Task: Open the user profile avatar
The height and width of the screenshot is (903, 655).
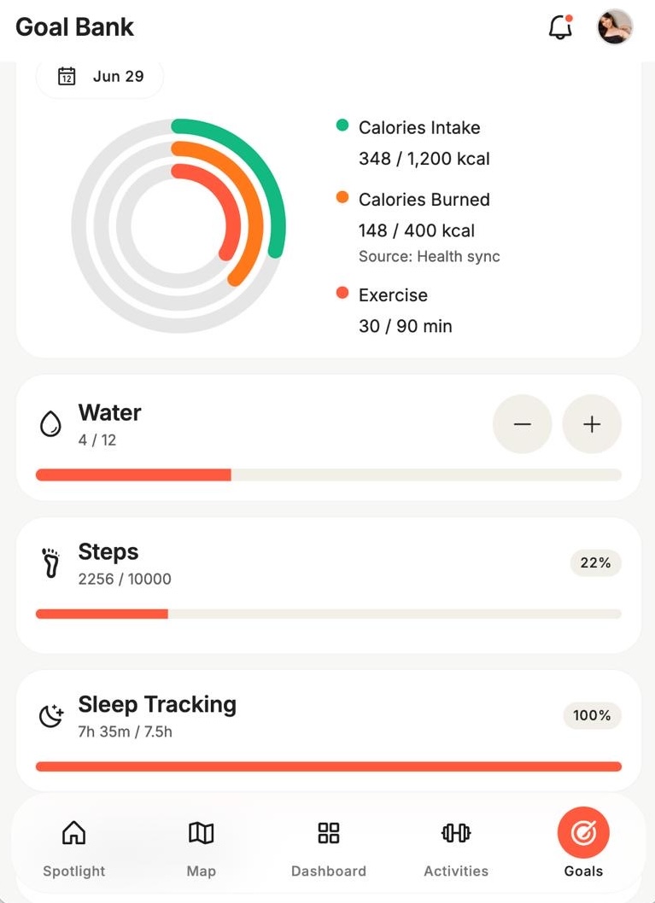Action: point(615,26)
